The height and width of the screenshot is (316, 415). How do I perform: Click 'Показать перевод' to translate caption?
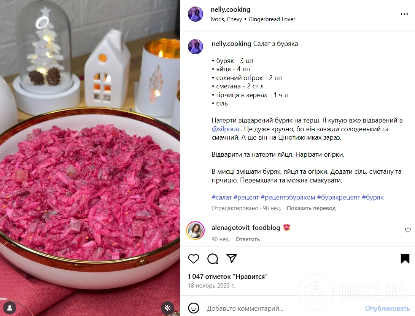(x=311, y=208)
